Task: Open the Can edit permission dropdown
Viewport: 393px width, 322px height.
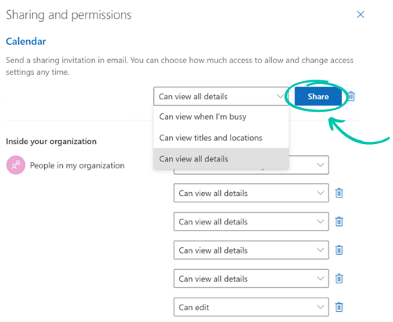Action: tap(251, 307)
